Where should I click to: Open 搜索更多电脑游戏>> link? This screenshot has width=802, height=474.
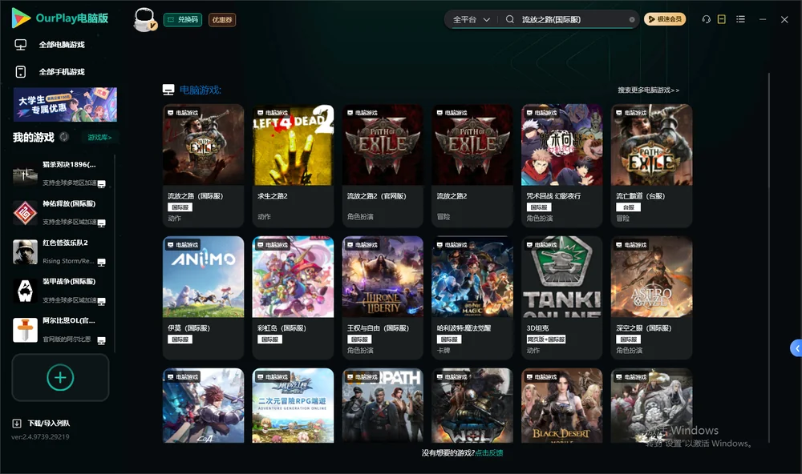coord(648,90)
